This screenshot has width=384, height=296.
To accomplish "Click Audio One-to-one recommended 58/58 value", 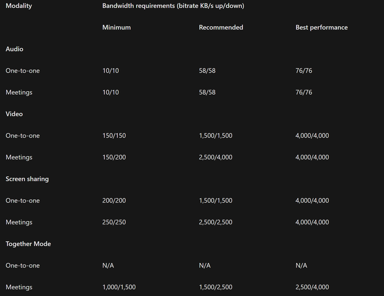I will pyautogui.click(x=207, y=71).
